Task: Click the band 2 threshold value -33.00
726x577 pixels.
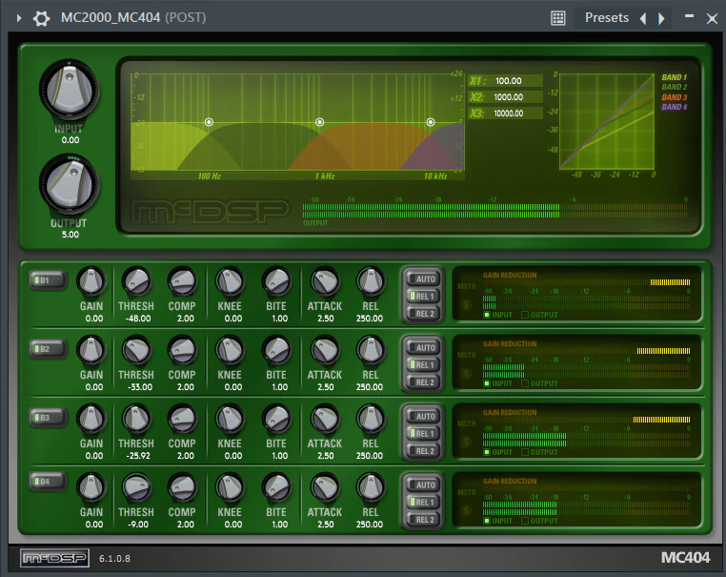Action: (x=139, y=387)
